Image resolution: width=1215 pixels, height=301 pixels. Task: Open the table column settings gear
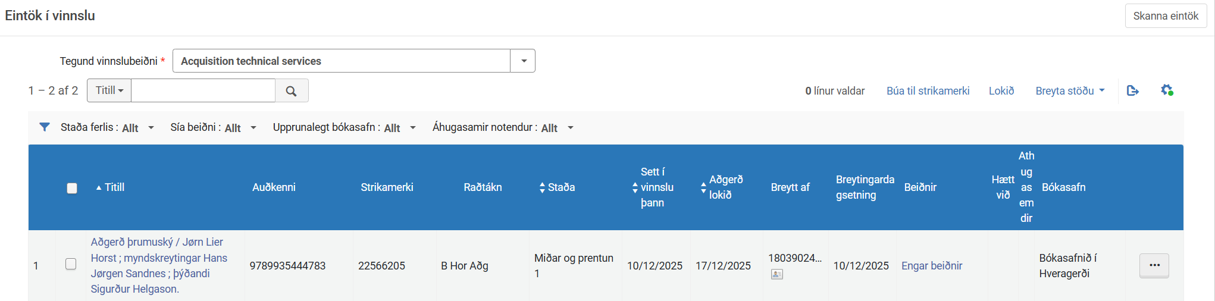click(x=1166, y=90)
